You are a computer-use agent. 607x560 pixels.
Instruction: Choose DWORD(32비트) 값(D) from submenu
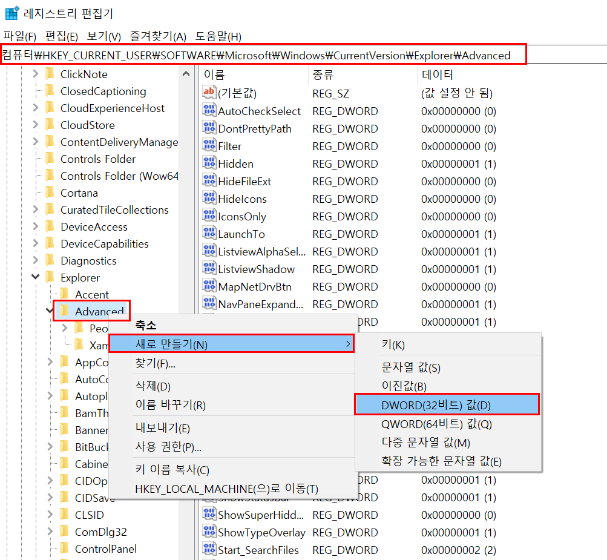click(x=447, y=404)
